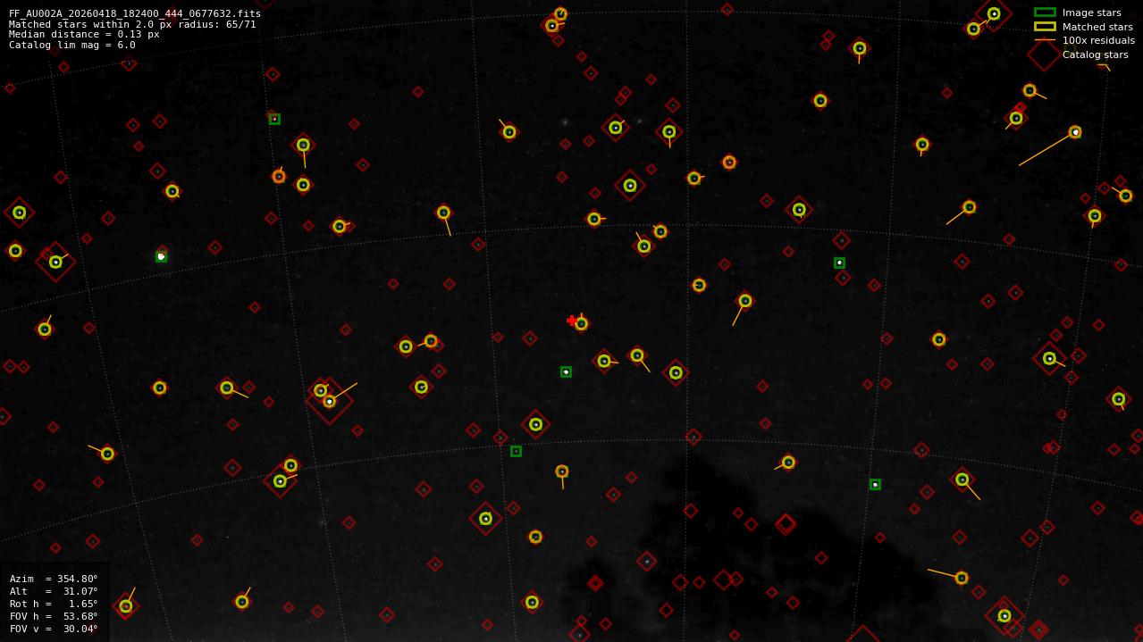This screenshot has width=1143, height=642.
Task: Click the red cross center marker
Action: (572, 321)
